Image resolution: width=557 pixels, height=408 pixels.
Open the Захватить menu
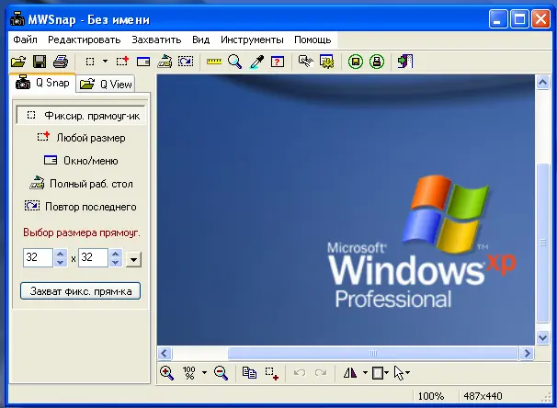pyautogui.click(x=156, y=40)
